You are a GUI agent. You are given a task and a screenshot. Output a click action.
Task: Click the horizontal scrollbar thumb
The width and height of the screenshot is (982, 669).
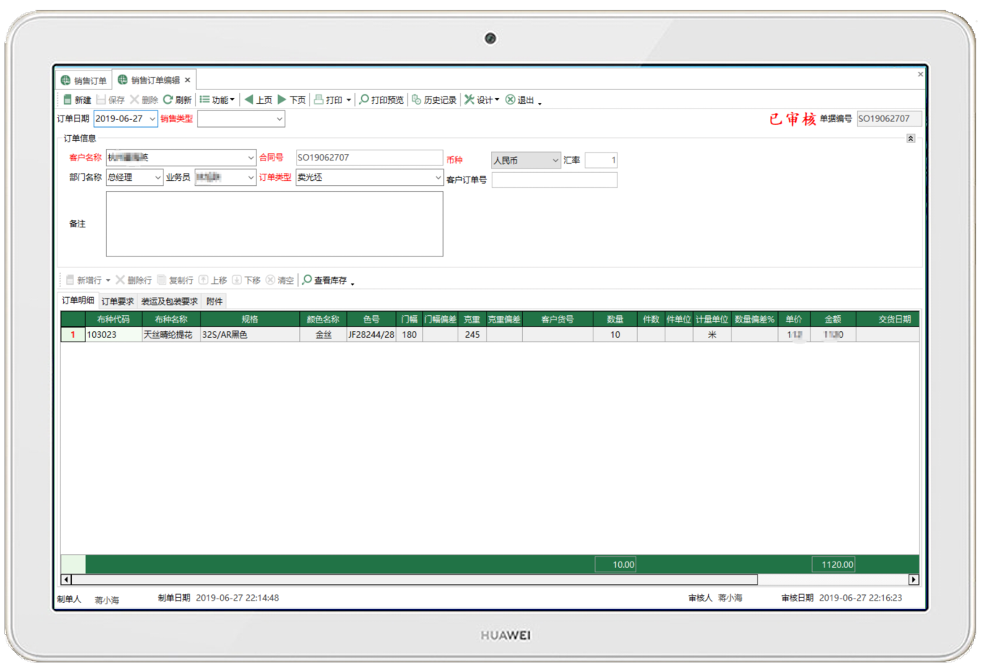[x=414, y=580]
